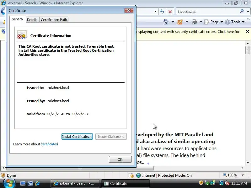This screenshot has height=188, width=251.
Task: Select the General tab
Action: tap(18, 19)
